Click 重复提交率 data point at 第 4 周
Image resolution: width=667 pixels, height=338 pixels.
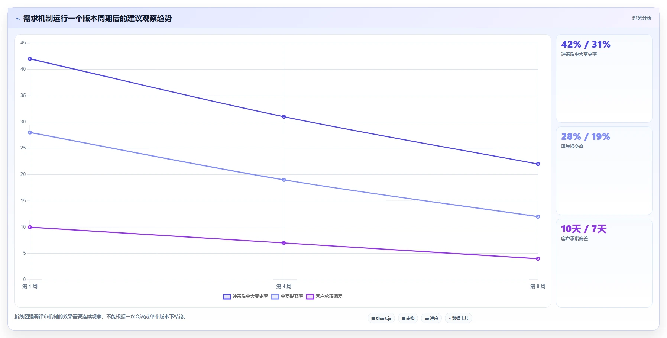point(284,180)
